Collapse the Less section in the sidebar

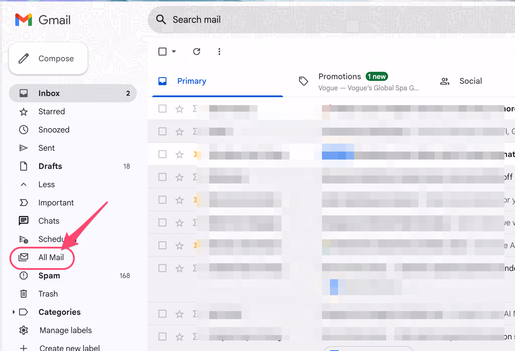pos(24,184)
